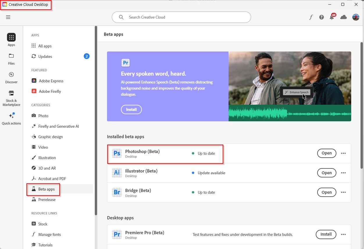Image resolution: width=364 pixels, height=249 pixels.
Task: Click Install on Enhance Speech banner
Action: coord(131,109)
